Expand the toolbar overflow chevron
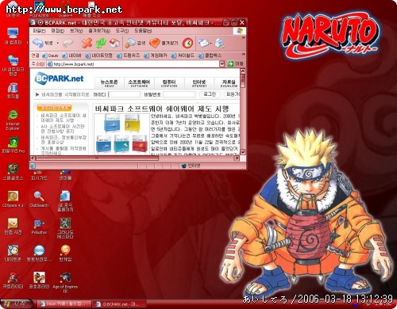Viewport: 397px width, 309px height. coord(243,38)
